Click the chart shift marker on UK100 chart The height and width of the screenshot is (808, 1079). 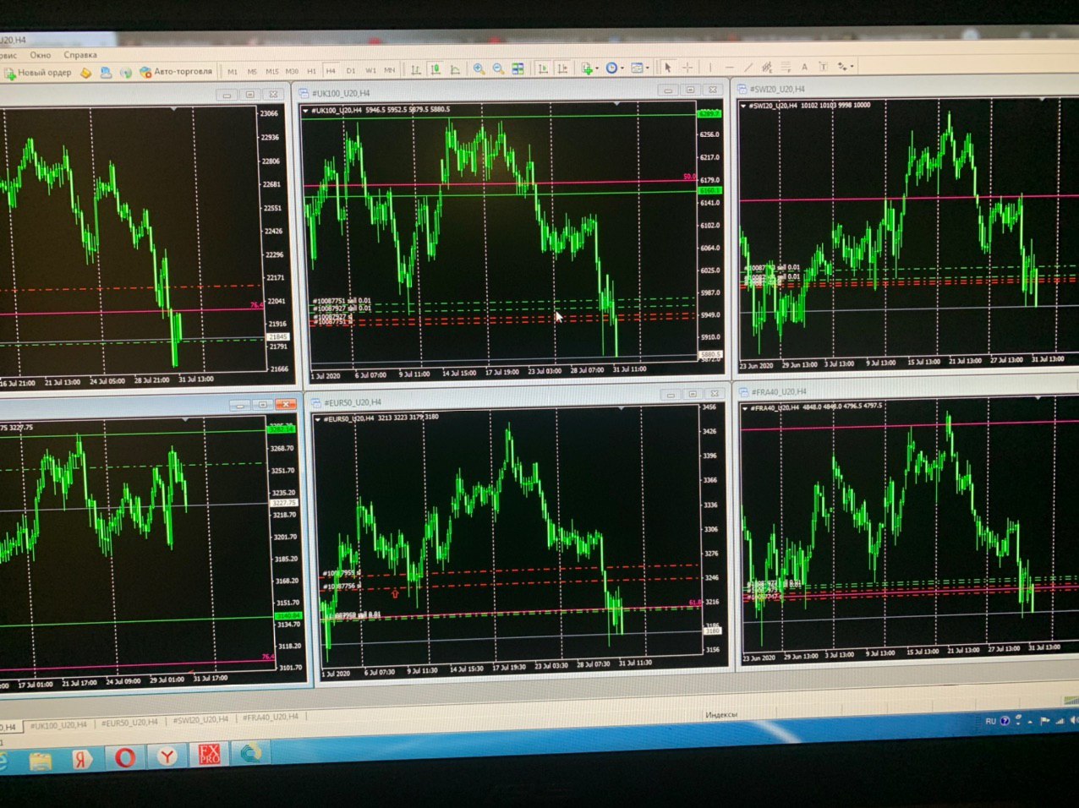pos(617,104)
